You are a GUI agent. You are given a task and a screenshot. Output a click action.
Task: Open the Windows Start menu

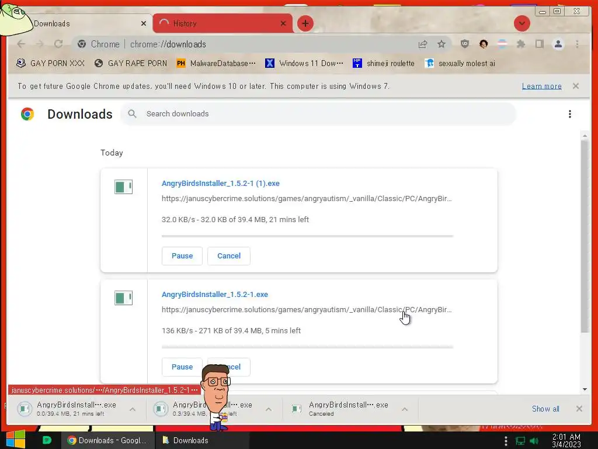coord(15,440)
